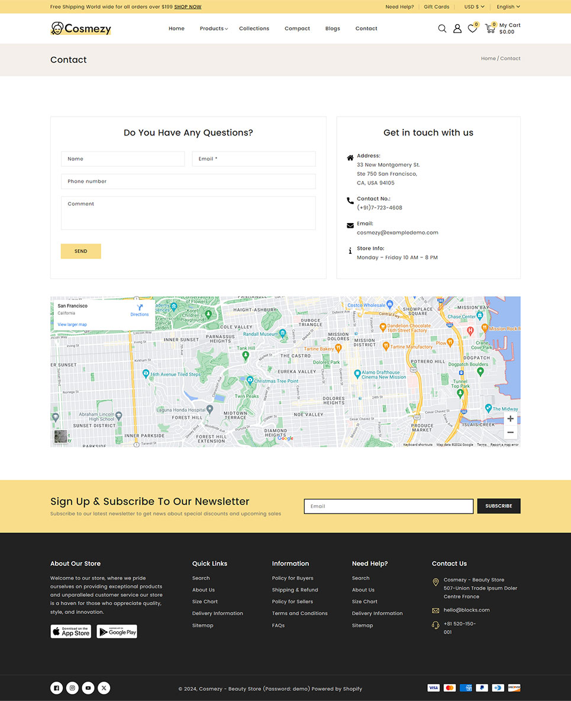Click the YouTube icon in footer
The image size is (571, 701).
pos(88,688)
